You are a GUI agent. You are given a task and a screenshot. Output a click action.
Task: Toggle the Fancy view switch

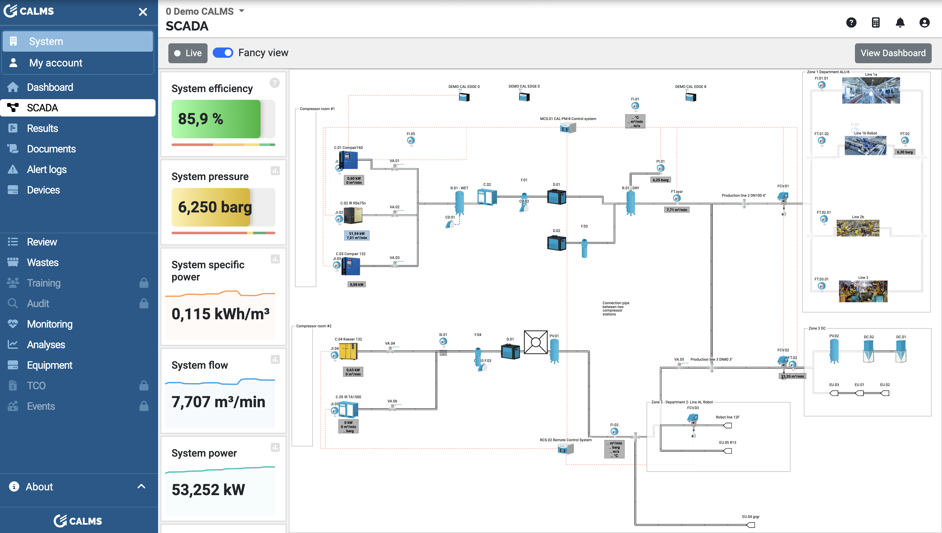click(x=223, y=53)
